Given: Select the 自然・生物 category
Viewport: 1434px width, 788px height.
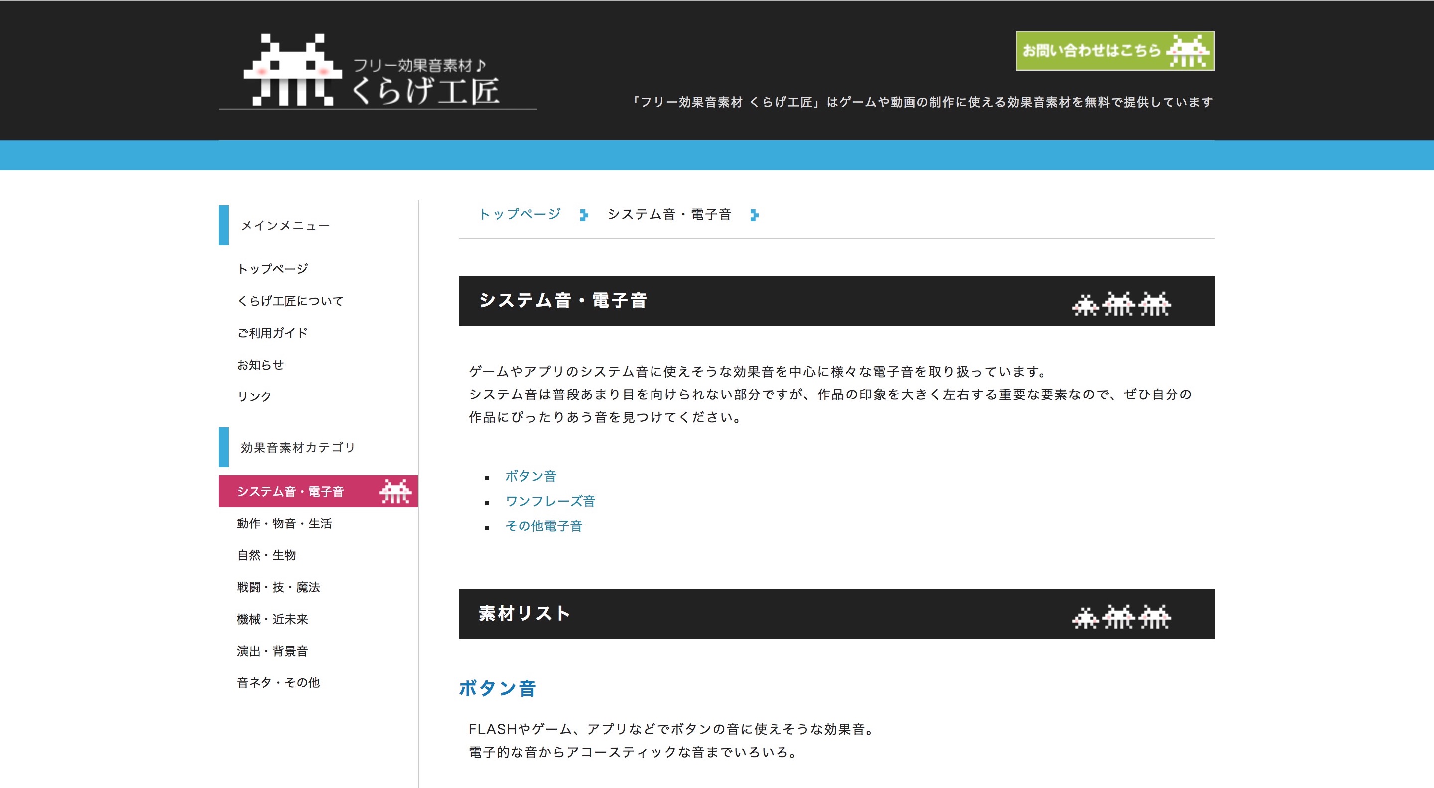Looking at the screenshot, I should [266, 555].
